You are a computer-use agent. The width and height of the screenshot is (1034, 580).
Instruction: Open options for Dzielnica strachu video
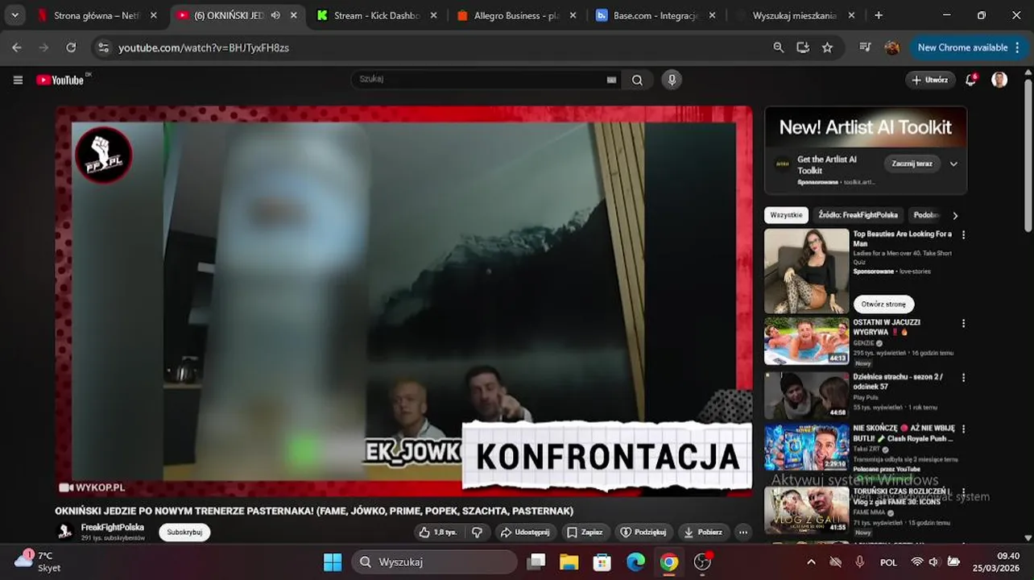pos(963,378)
